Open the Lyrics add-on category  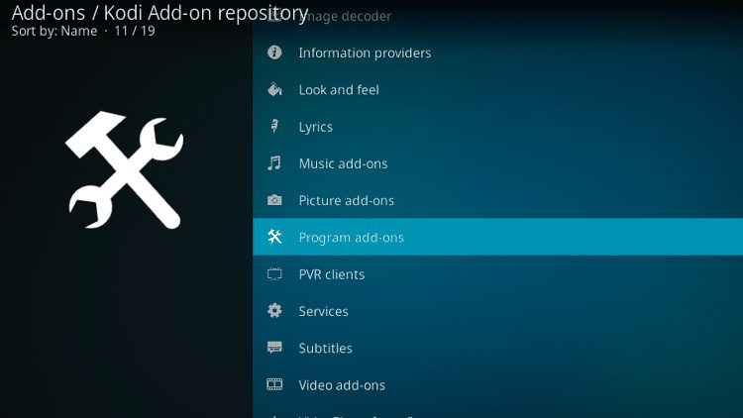coord(315,127)
